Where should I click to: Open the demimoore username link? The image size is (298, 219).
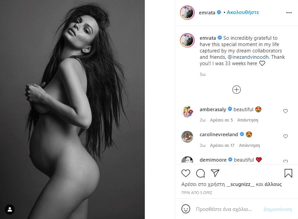click(x=213, y=160)
